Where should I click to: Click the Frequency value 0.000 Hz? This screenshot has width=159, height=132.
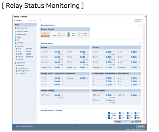[84, 78]
